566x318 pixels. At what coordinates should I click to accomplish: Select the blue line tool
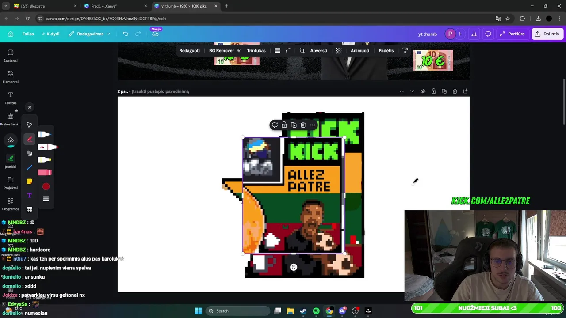pos(30,167)
